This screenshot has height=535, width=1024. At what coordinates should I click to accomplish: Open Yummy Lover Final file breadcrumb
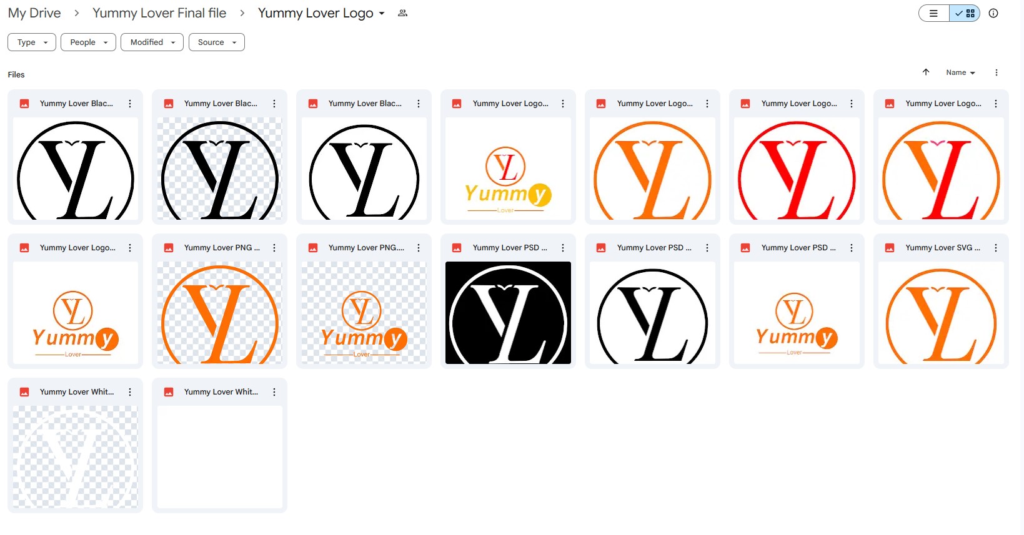pyautogui.click(x=159, y=13)
